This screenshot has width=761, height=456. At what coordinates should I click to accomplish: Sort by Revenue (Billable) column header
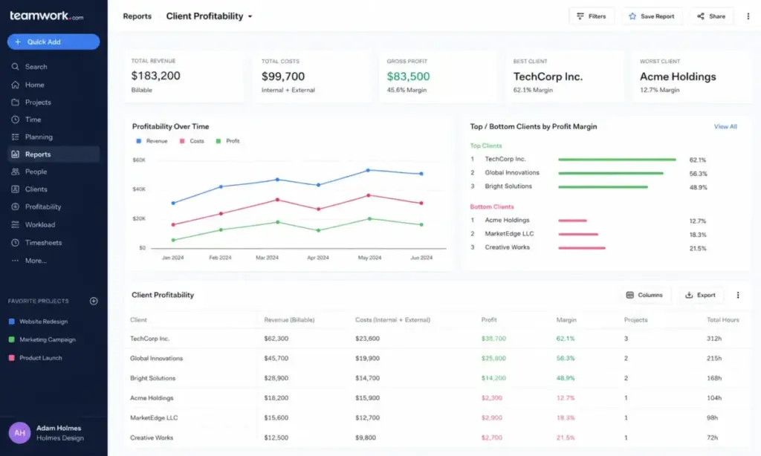tap(289, 319)
